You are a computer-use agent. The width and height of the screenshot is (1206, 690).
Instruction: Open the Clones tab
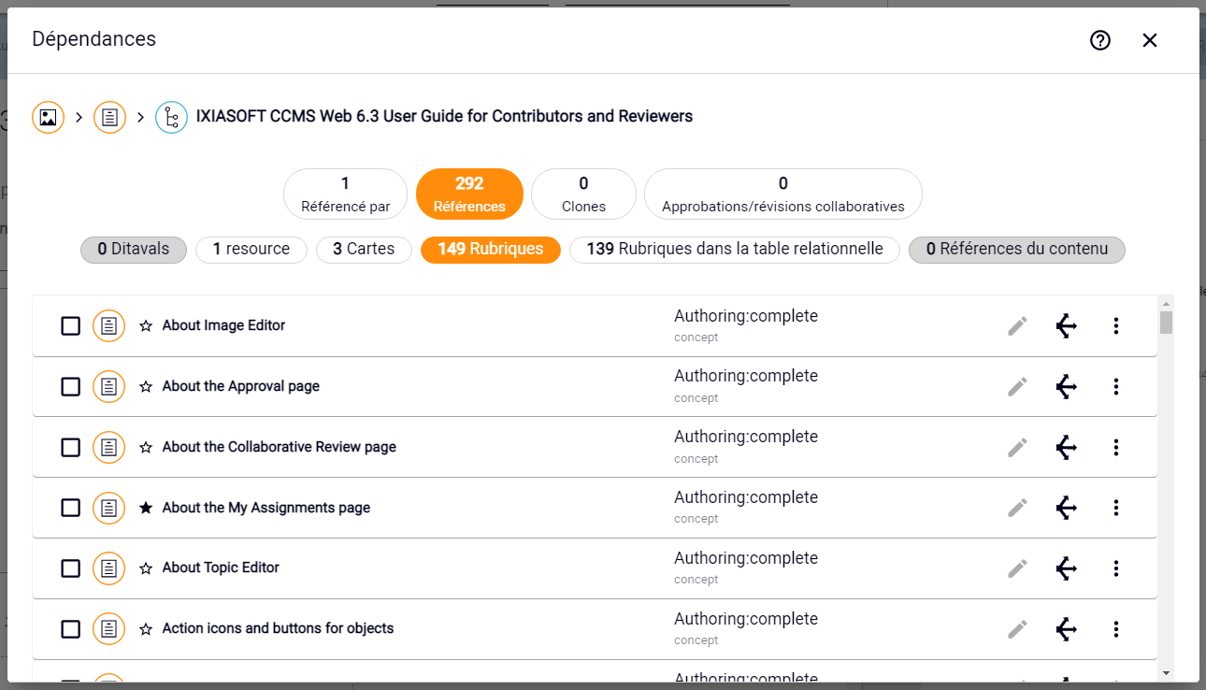[x=583, y=194]
